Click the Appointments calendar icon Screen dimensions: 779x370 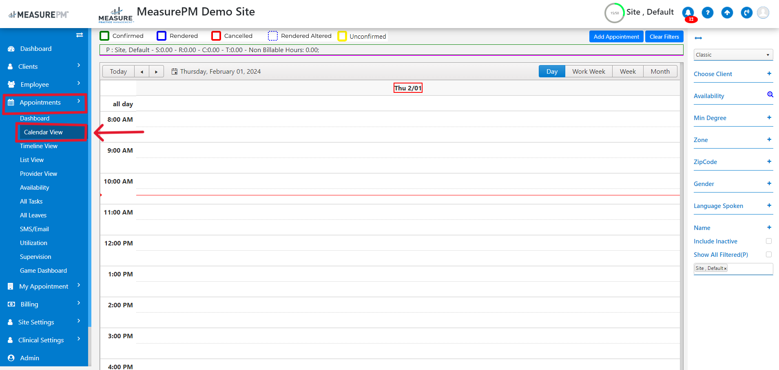(11, 103)
